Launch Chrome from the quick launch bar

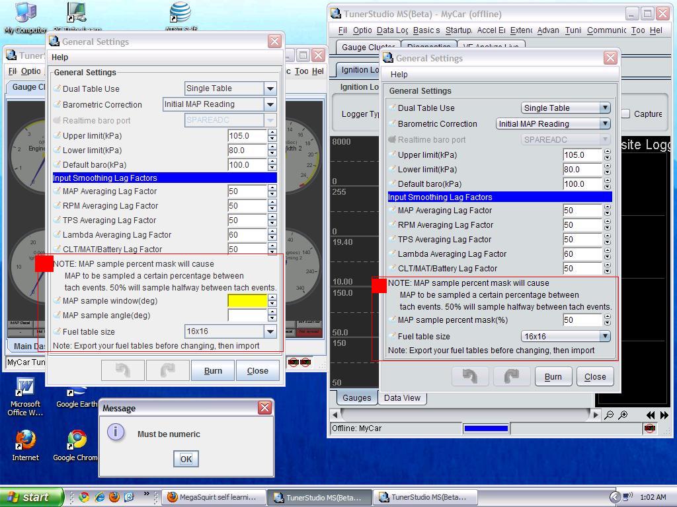tap(84, 497)
